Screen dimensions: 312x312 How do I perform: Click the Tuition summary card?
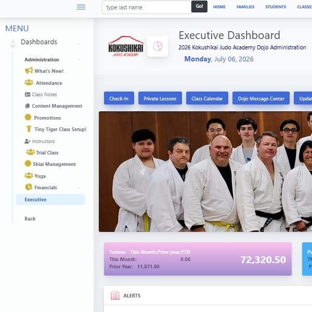coord(198,259)
